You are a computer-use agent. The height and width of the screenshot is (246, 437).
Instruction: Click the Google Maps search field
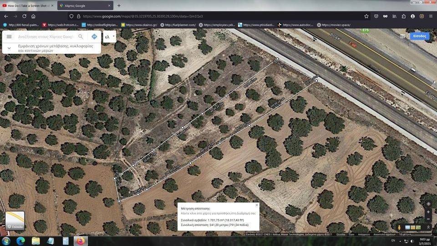[x=46, y=36]
